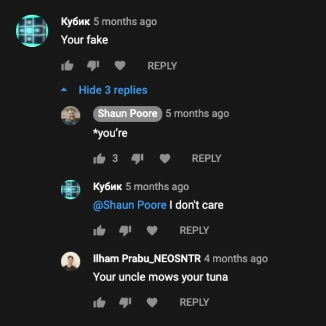Image resolution: width=326 pixels, height=326 pixels.
Task: Dislike Shaun Poore's "*you're" reply
Action: point(137,159)
